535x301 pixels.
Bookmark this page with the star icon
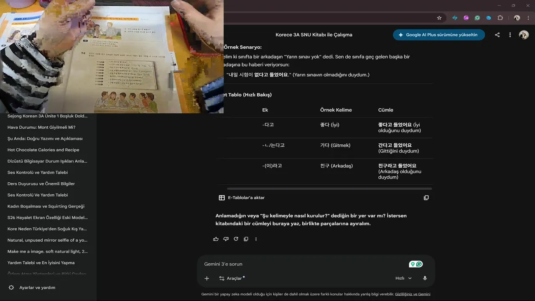(439, 18)
